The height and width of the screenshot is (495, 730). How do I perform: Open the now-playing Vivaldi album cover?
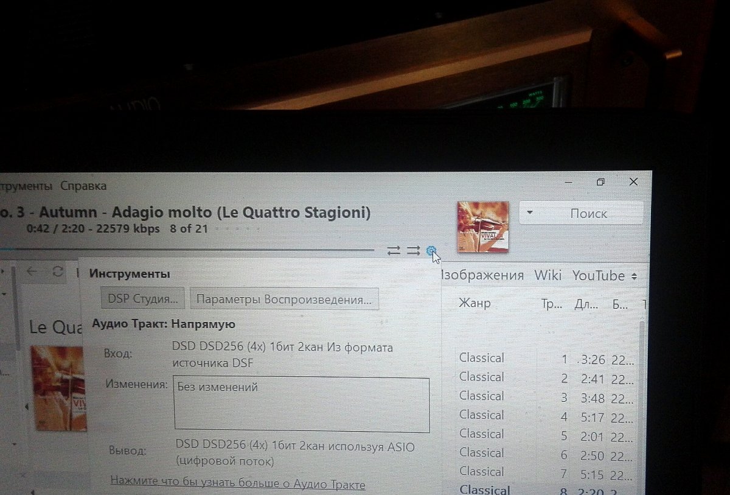[x=482, y=226]
